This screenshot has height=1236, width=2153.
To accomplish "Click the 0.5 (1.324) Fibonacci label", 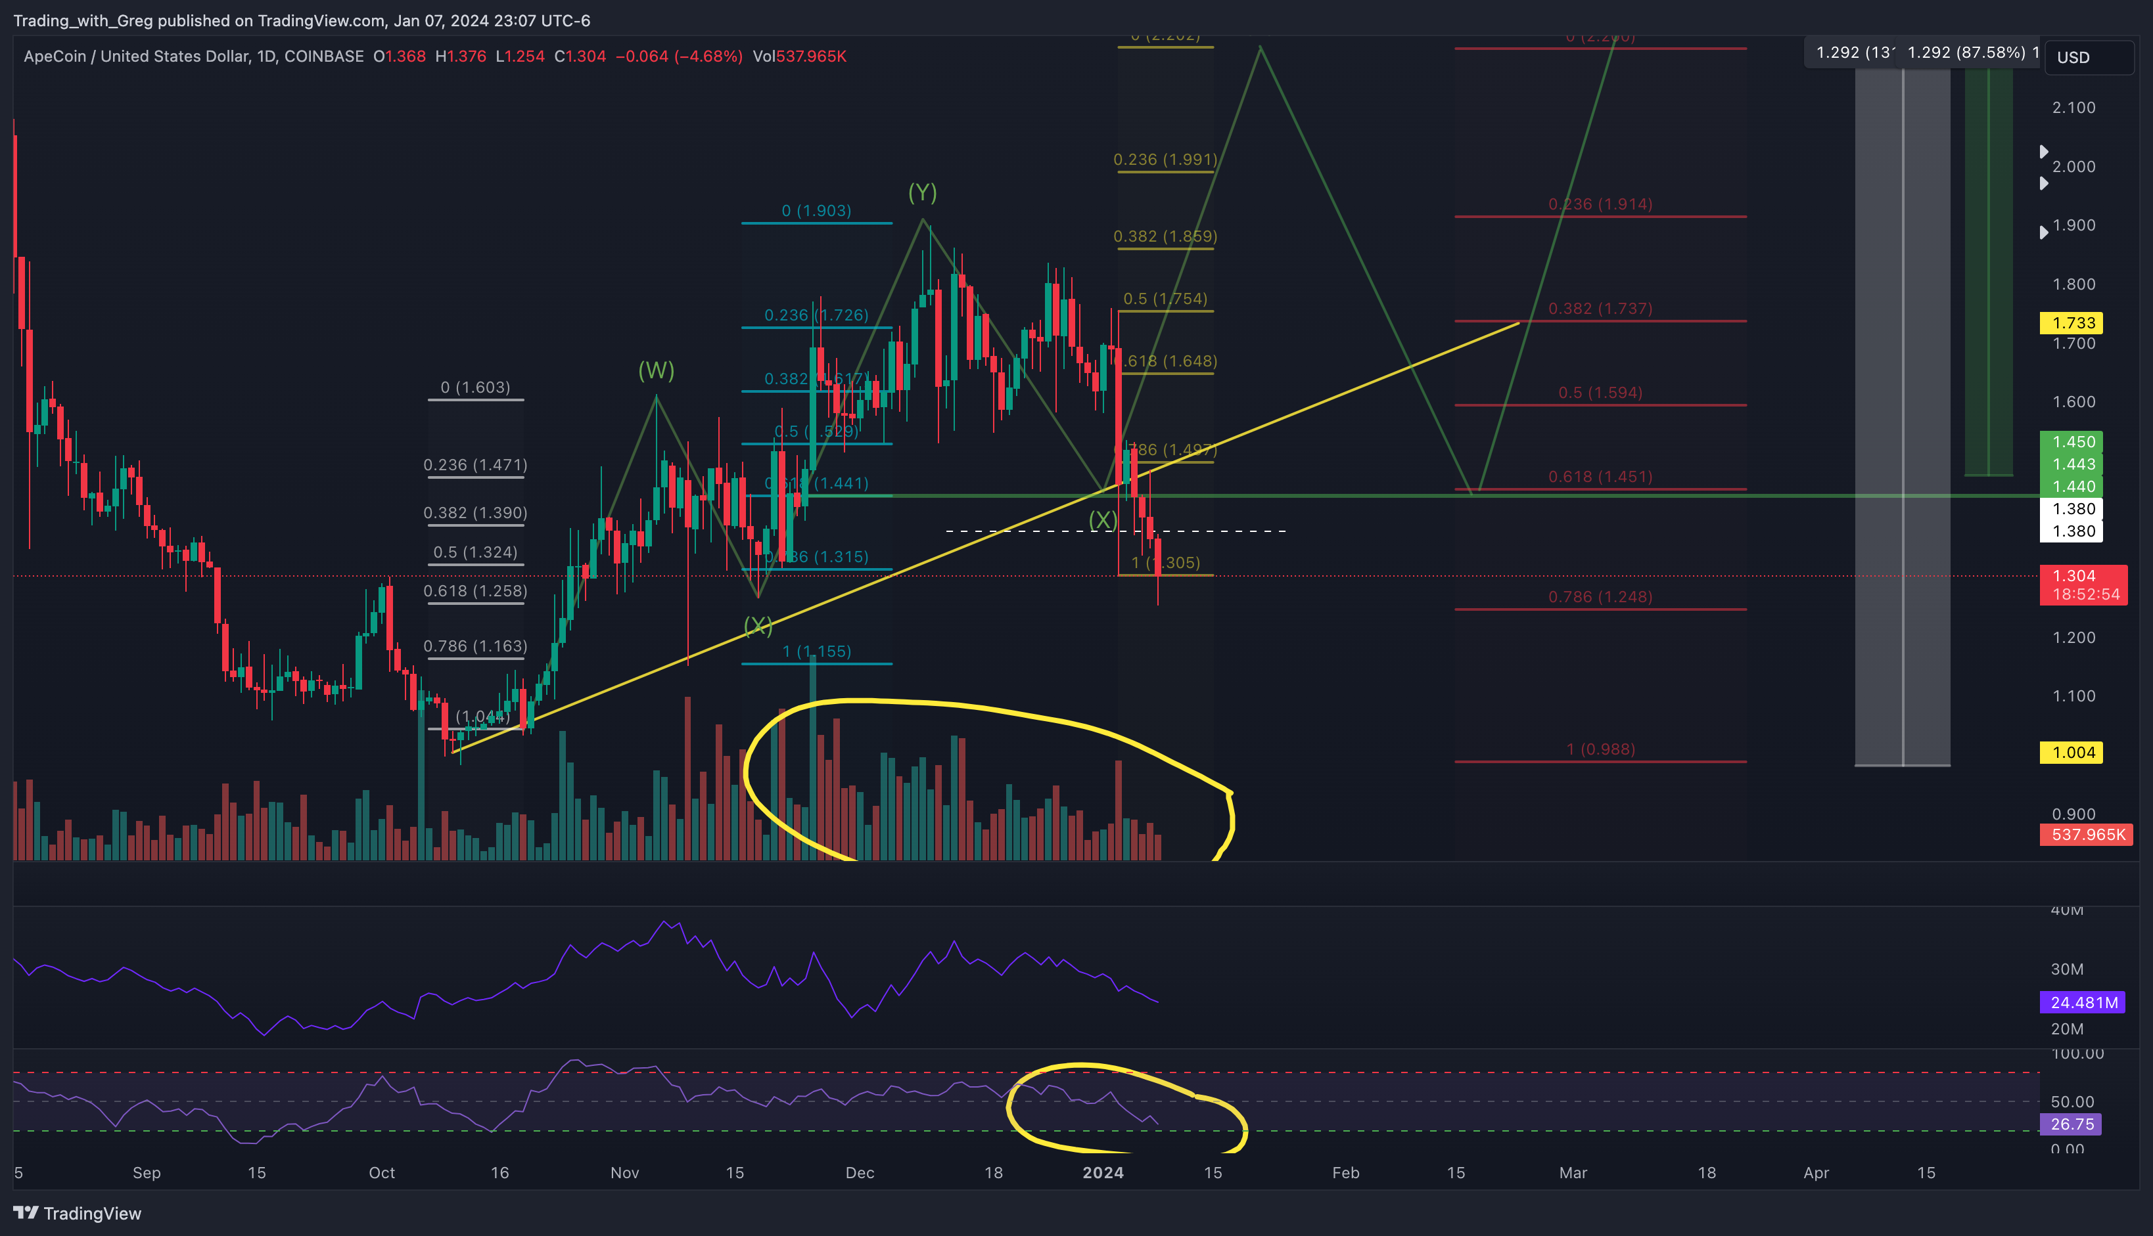I will coord(476,552).
